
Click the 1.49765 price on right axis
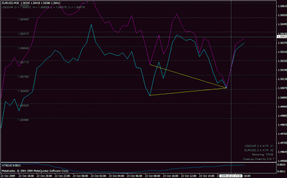[x=282, y=134]
